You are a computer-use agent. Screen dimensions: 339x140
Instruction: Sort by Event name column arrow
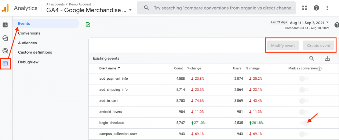[119, 68]
